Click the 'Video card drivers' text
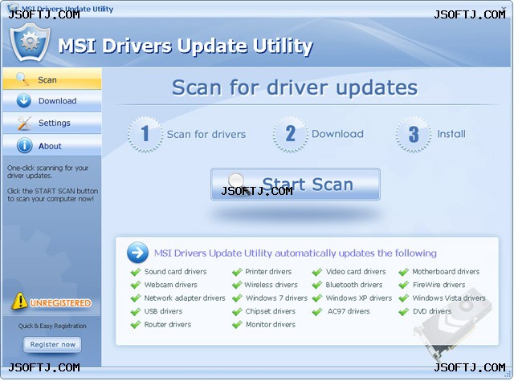514x381 pixels. pos(356,272)
